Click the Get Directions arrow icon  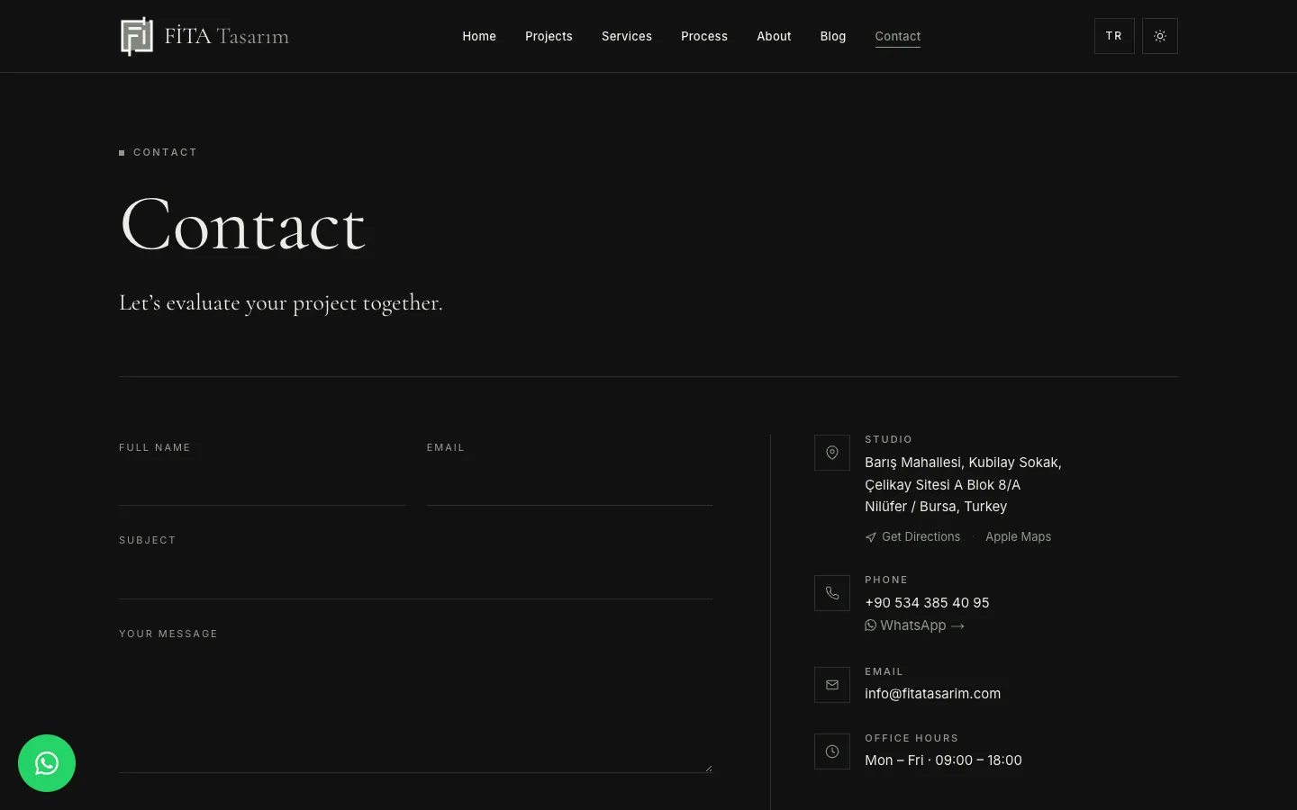870,537
